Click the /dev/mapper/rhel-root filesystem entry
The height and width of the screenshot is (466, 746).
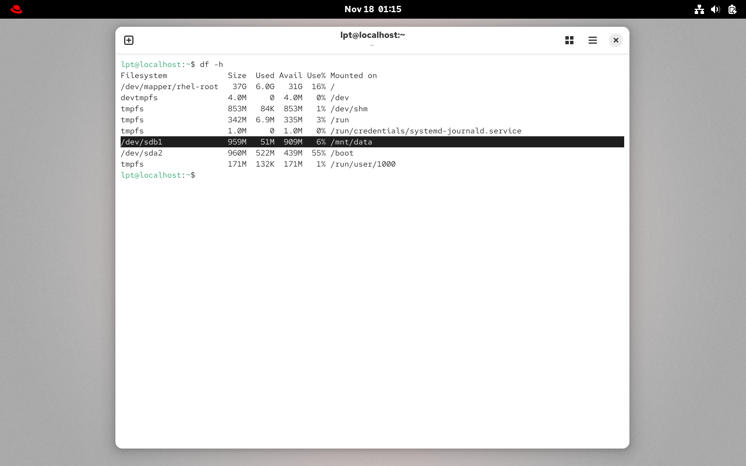coord(169,87)
